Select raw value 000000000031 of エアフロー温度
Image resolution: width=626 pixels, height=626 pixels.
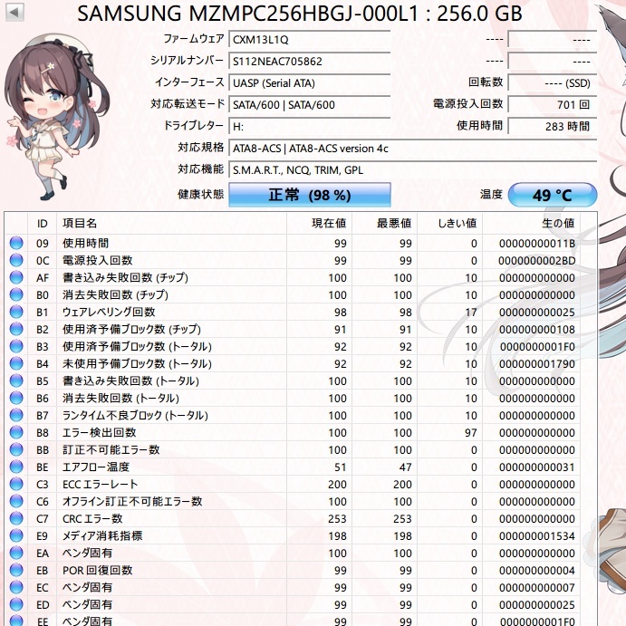[x=536, y=467]
